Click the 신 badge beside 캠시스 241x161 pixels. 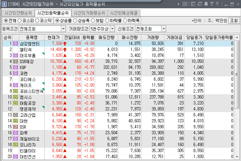tap(16, 97)
